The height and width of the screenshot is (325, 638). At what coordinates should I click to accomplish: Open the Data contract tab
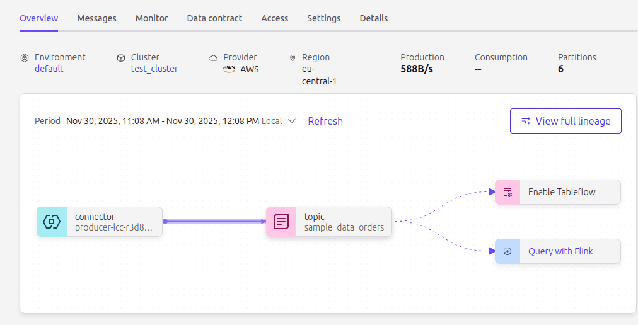[214, 18]
